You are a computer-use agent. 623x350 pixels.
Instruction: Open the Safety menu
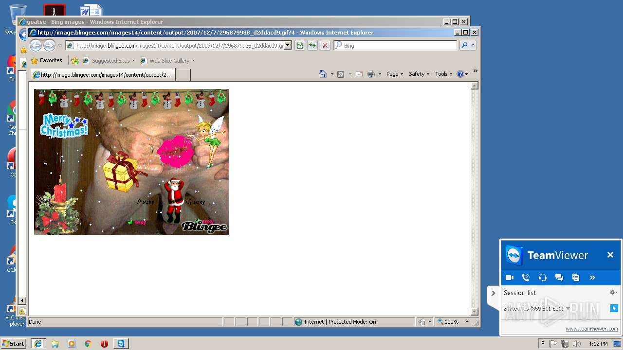[419, 74]
